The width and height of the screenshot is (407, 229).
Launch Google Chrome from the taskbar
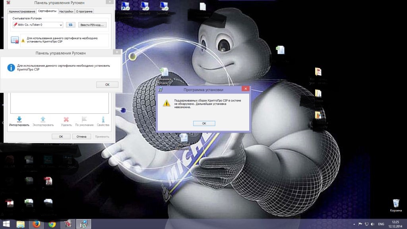tap(52, 224)
